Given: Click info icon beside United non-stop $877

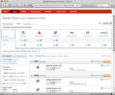Looking at the screenshot, I should tap(57, 40).
